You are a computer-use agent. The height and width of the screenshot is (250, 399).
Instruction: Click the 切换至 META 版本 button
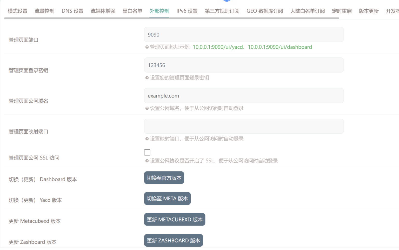[167, 199]
